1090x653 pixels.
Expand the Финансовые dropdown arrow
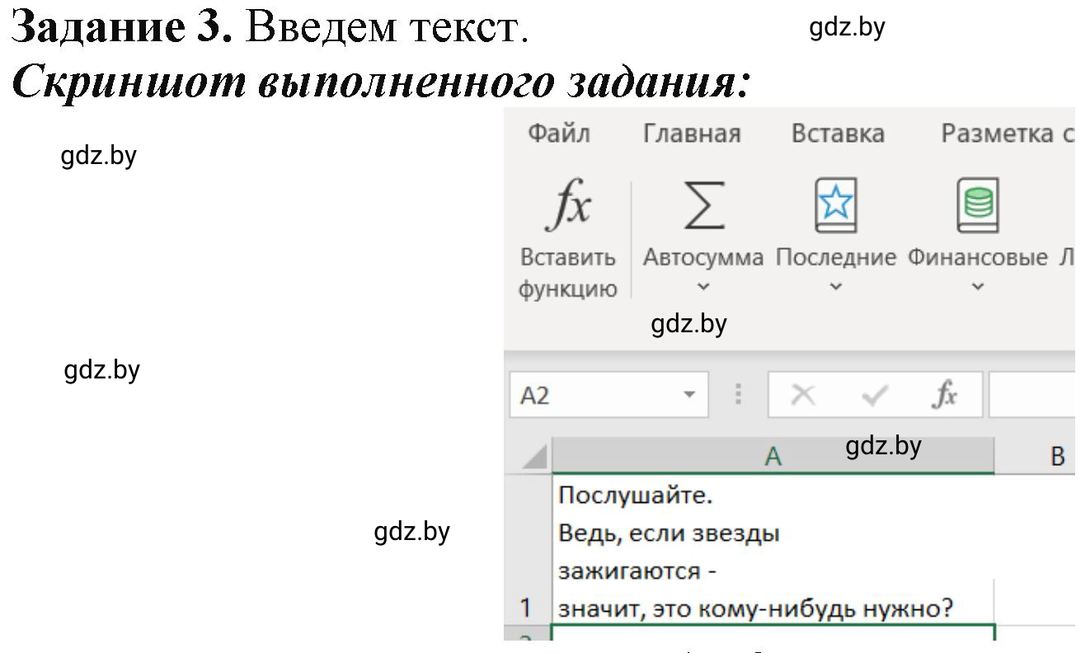click(x=977, y=287)
